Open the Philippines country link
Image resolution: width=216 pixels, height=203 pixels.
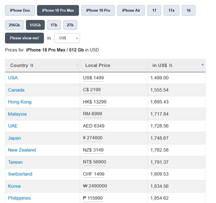[x=20, y=198]
